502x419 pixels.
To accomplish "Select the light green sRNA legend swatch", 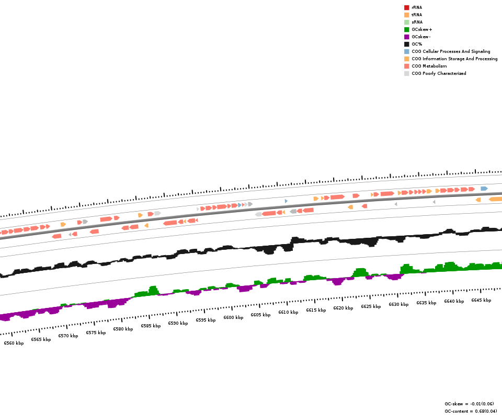I will click(x=406, y=22).
